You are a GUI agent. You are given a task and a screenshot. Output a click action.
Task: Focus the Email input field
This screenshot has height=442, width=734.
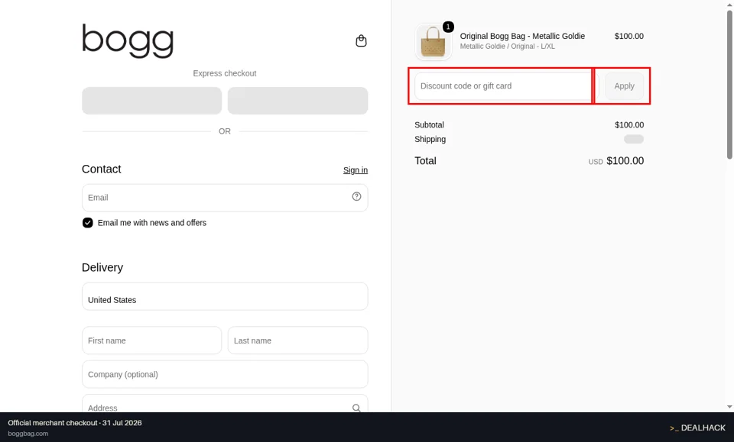(225, 198)
